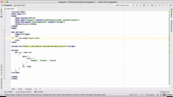Screen dimensions: 173x97
Task: Click li breadcrumb at bottom
Action: [40, 89]
